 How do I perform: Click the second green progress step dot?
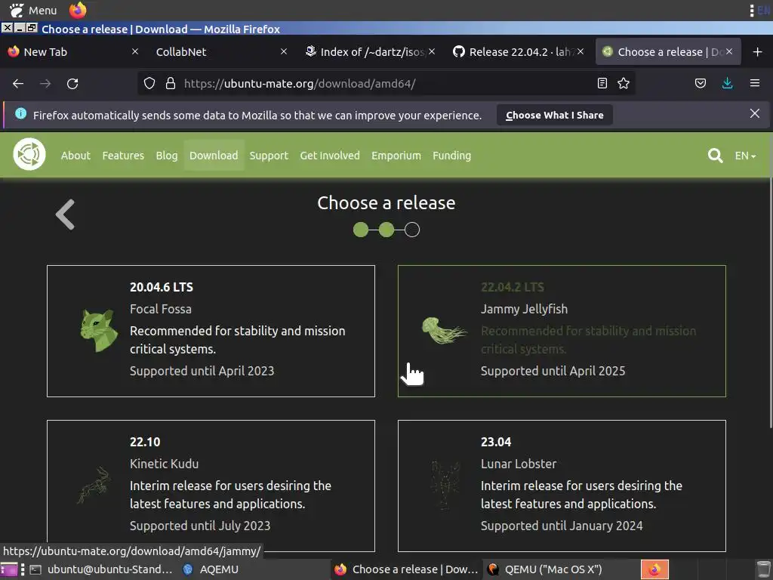386,230
